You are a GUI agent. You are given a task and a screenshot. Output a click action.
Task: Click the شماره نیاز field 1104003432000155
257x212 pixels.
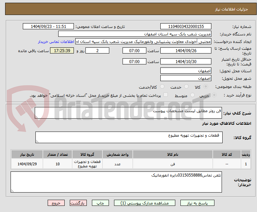coord(186,27)
